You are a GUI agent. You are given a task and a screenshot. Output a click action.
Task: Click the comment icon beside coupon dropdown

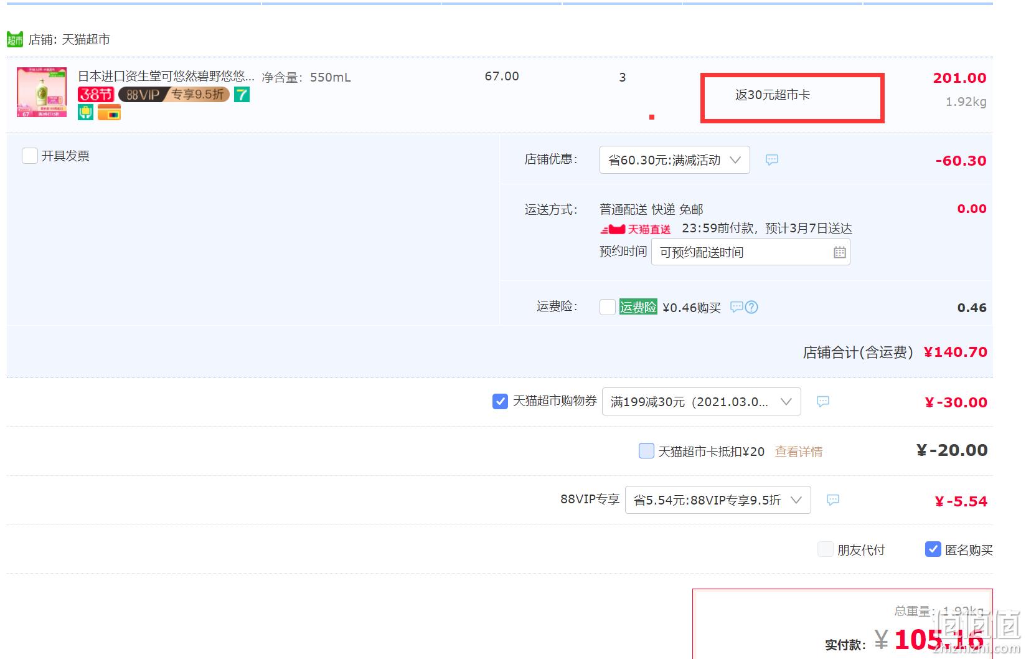pos(823,402)
